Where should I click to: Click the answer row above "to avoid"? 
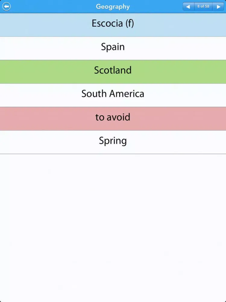113,94
